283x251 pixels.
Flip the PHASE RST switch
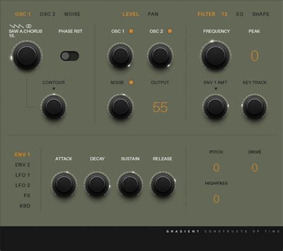[x=70, y=56]
